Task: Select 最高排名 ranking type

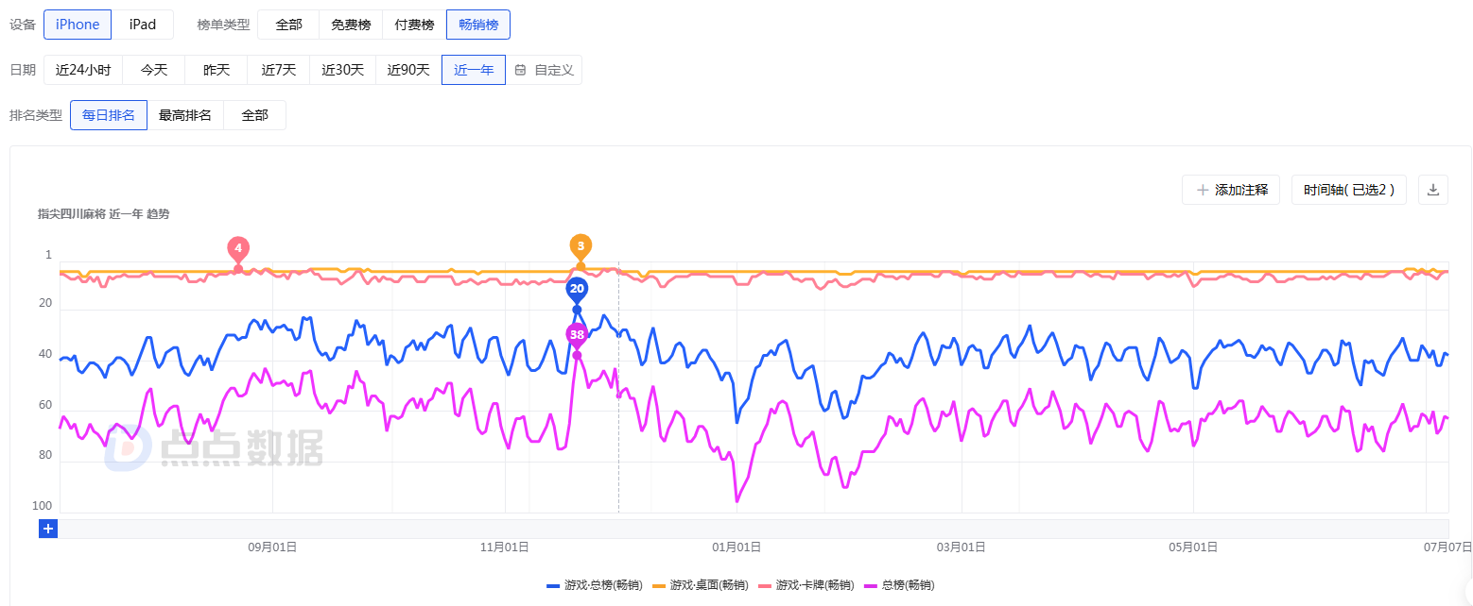Action: coord(185,115)
